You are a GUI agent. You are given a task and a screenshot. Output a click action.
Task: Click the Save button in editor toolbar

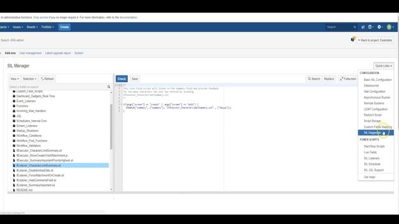pos(135,79)
